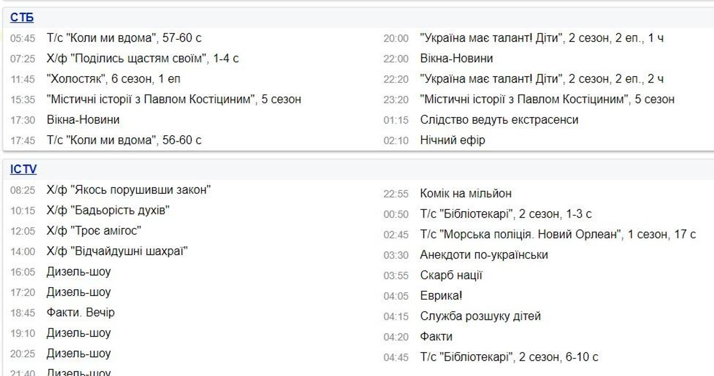Click Факти at 04:20
714x376 pixels.
[436, 337]
